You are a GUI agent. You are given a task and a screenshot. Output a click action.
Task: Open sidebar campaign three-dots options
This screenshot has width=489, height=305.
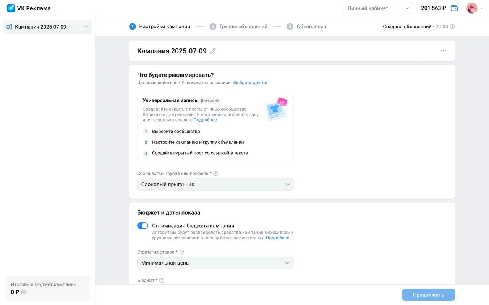[86, 27]
